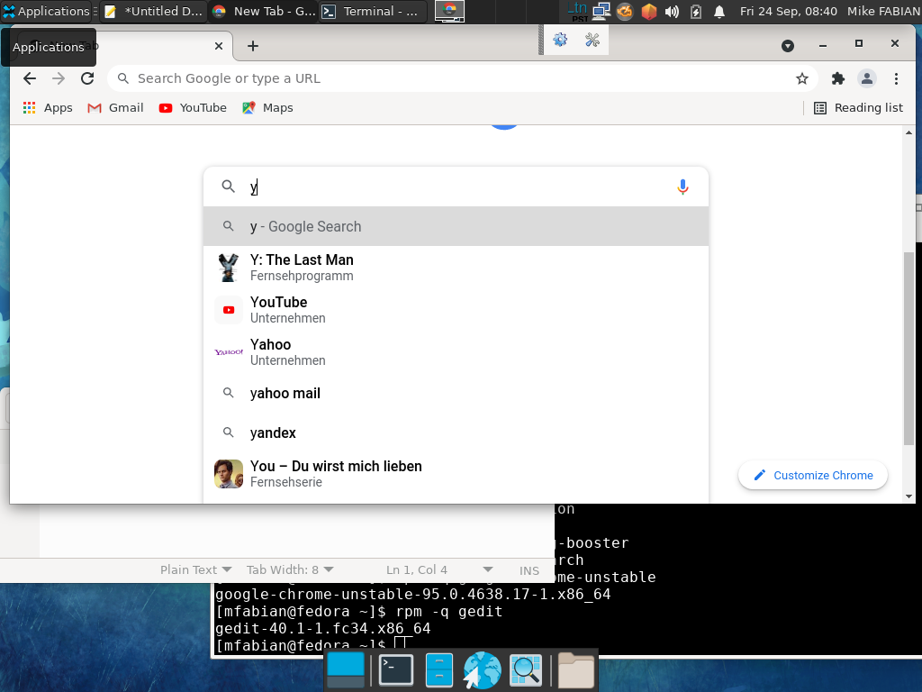Image resolution: width=922 pixels, height=692 pixels.
Task: Open the Plain Text language dropdown in gedit
Action: coord(195,569)
